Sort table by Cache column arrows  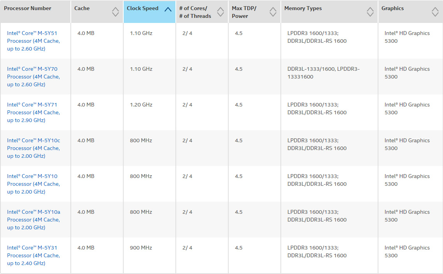[115, 12]
